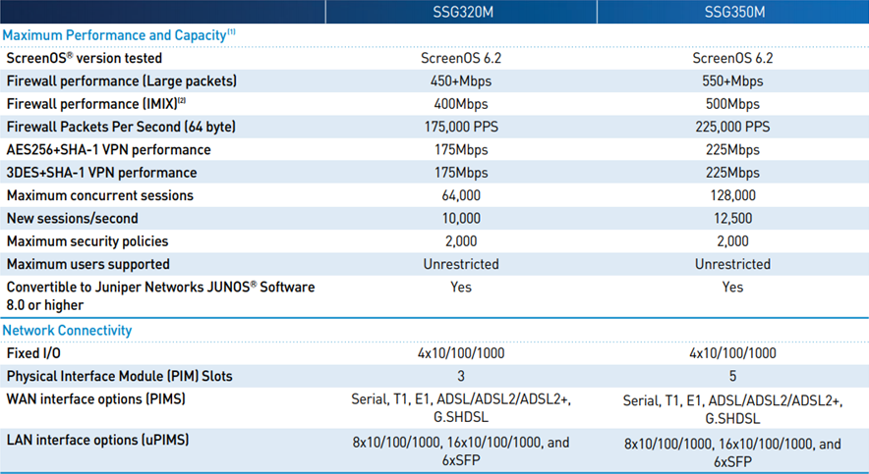Select the 12,500 new sessions value
The image size is (869, 474).
click(x=732, y=219)
